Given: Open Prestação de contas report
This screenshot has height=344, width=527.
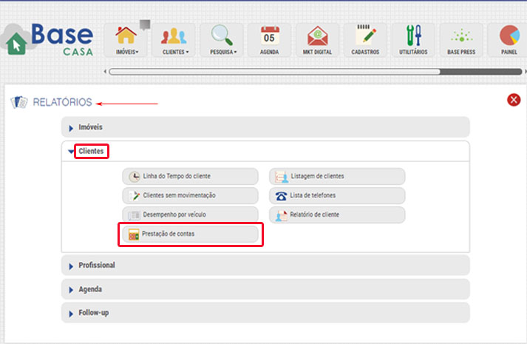Looking at the screenshot, I should coord(191,235).
